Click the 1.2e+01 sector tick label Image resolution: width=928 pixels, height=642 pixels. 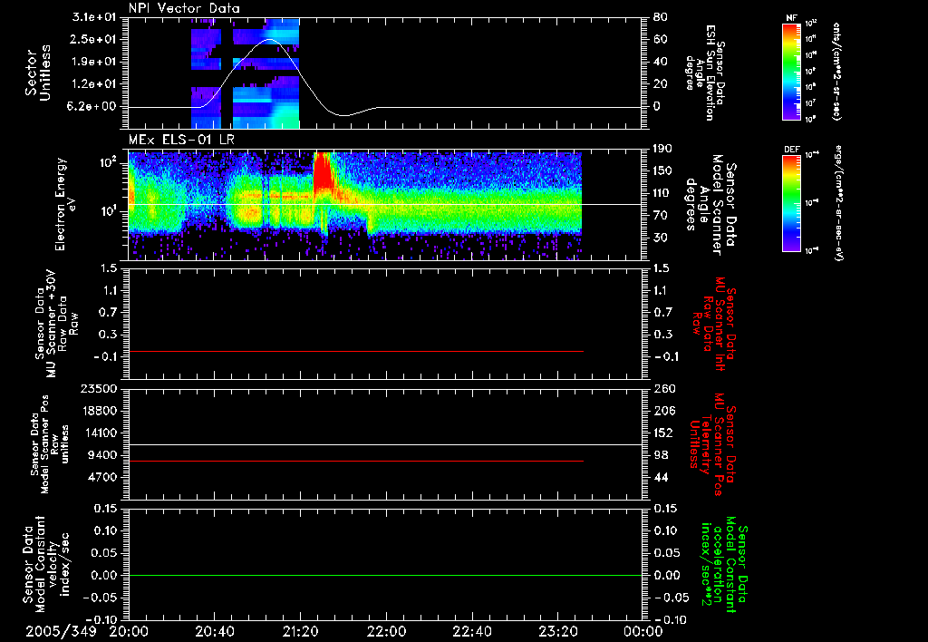(94, 84)
